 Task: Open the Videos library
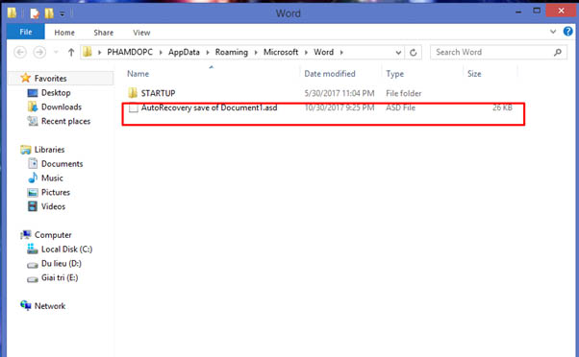coord(53,206)
